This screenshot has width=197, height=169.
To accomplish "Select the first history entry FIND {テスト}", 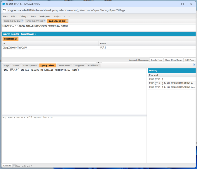I will (x=172, y=79).
